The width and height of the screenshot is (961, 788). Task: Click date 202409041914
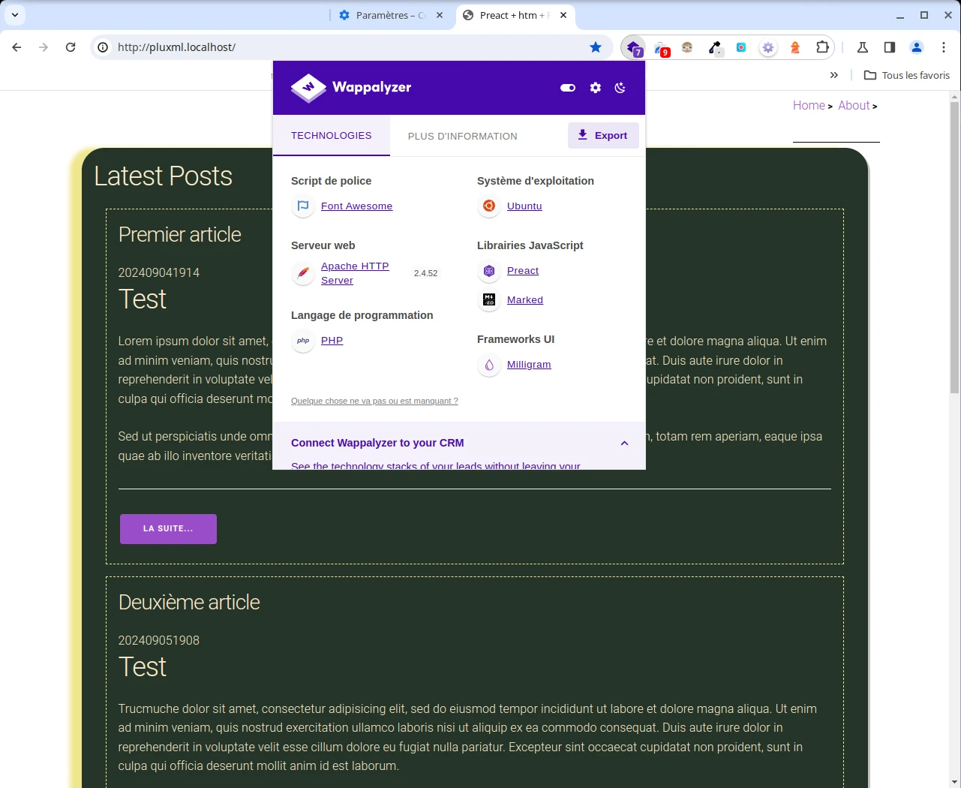159,272
